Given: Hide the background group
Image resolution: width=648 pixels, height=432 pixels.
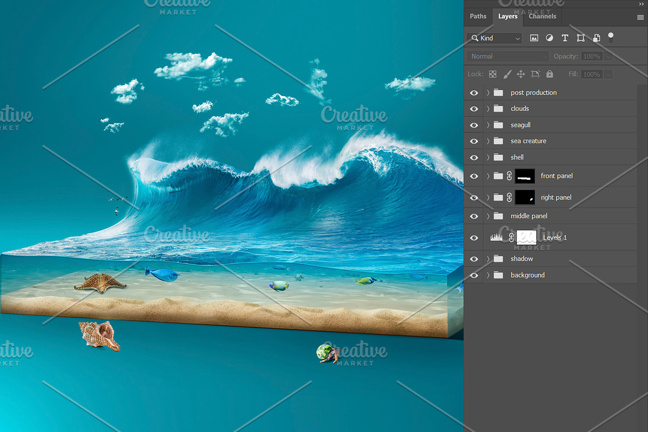Looking at the screenshot, I should [474, 275].
